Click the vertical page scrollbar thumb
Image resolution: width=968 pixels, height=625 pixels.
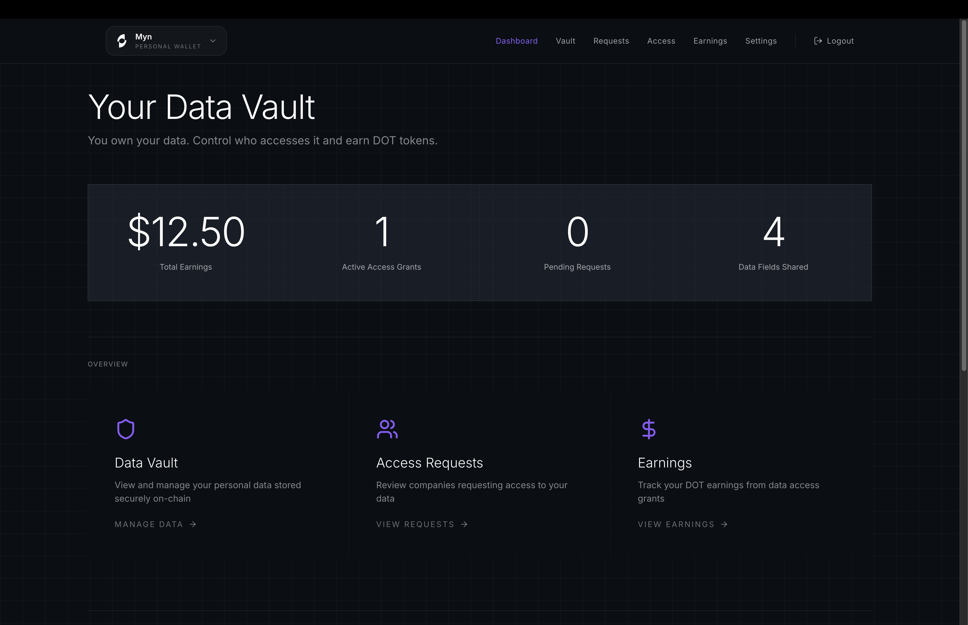point(964,195)
